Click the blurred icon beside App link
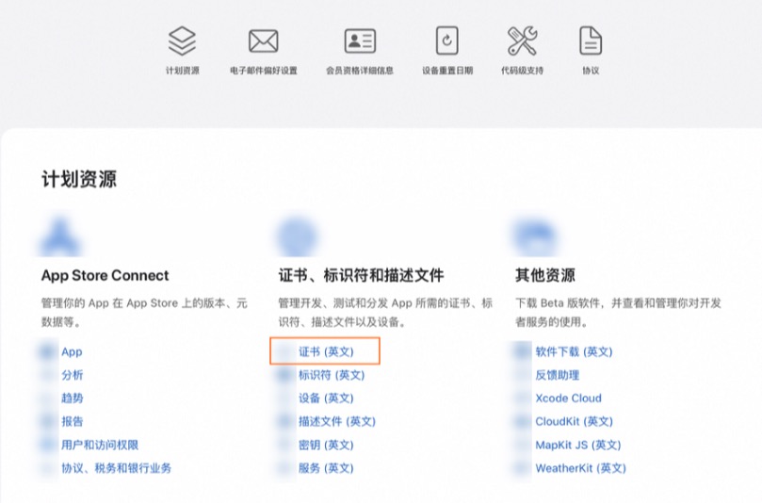The width and height of the screenshot is (762, 503). pyautogui.click(x=48, y=351)
